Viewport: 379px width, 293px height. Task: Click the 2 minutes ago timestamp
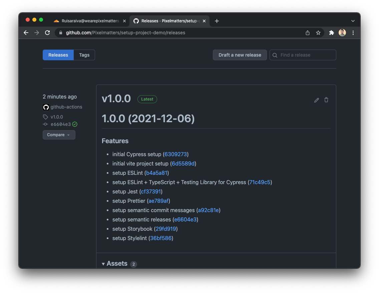(60, 97)
